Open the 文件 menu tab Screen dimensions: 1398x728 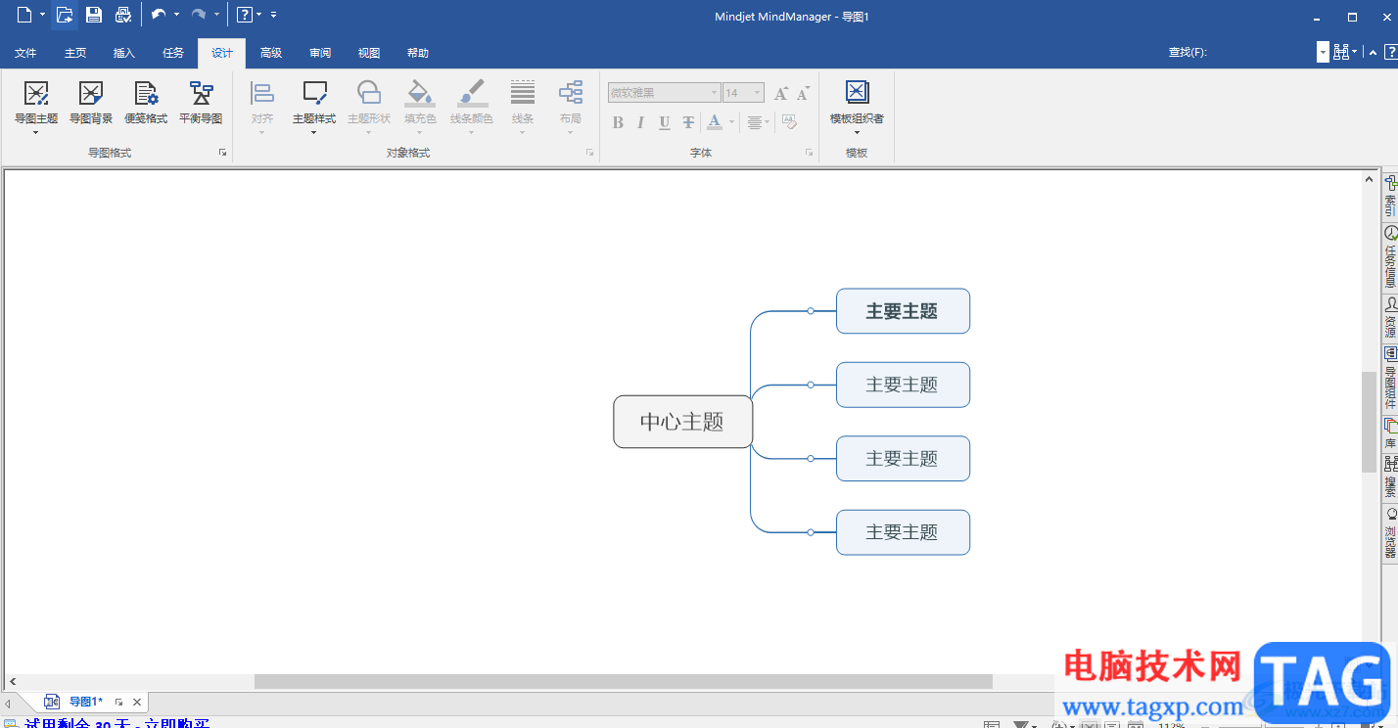(25, 53)
